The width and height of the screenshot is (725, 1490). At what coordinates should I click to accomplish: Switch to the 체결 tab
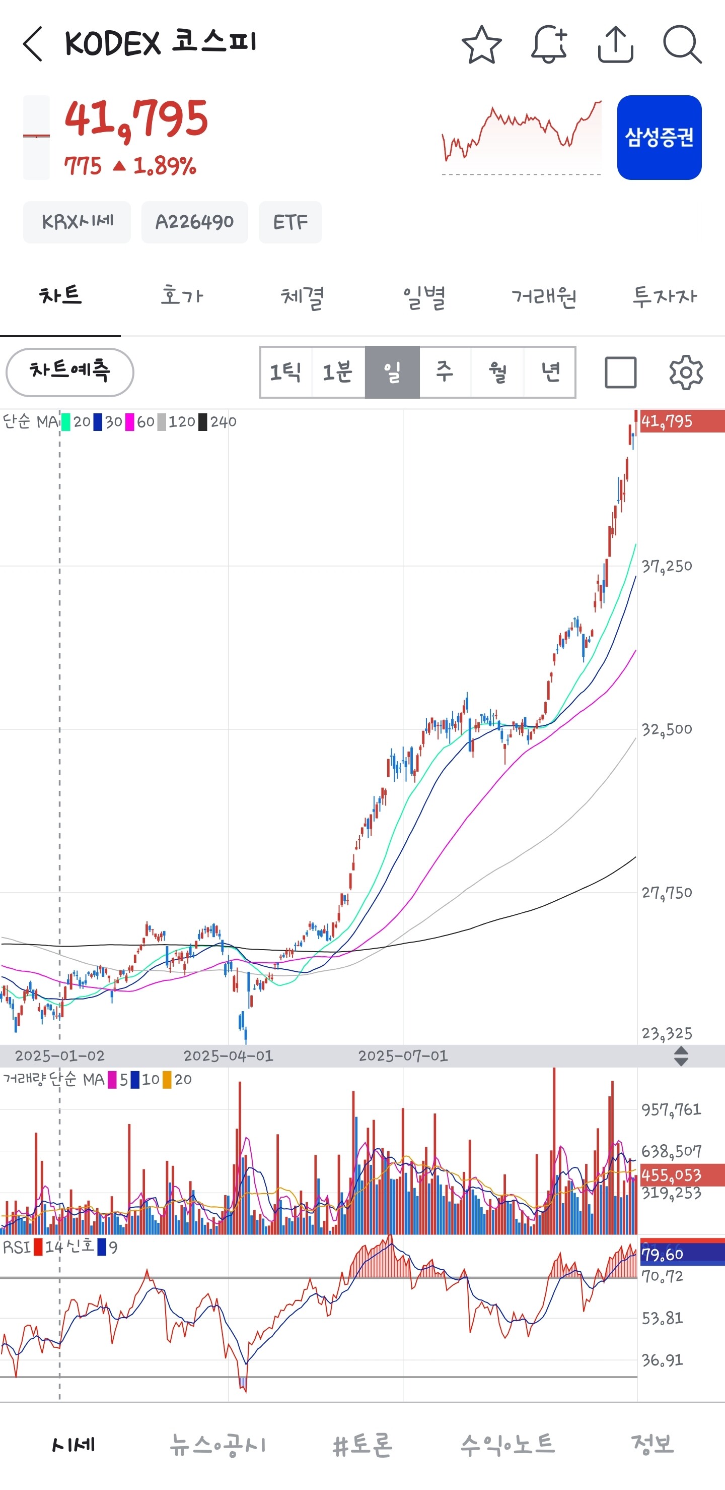coord(302,296)
